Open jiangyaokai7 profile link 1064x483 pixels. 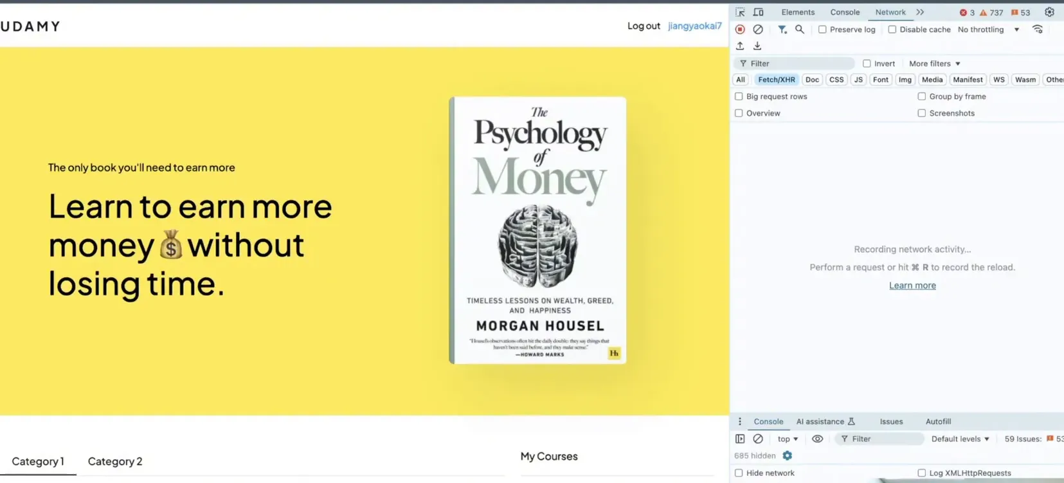coord(695,26)
